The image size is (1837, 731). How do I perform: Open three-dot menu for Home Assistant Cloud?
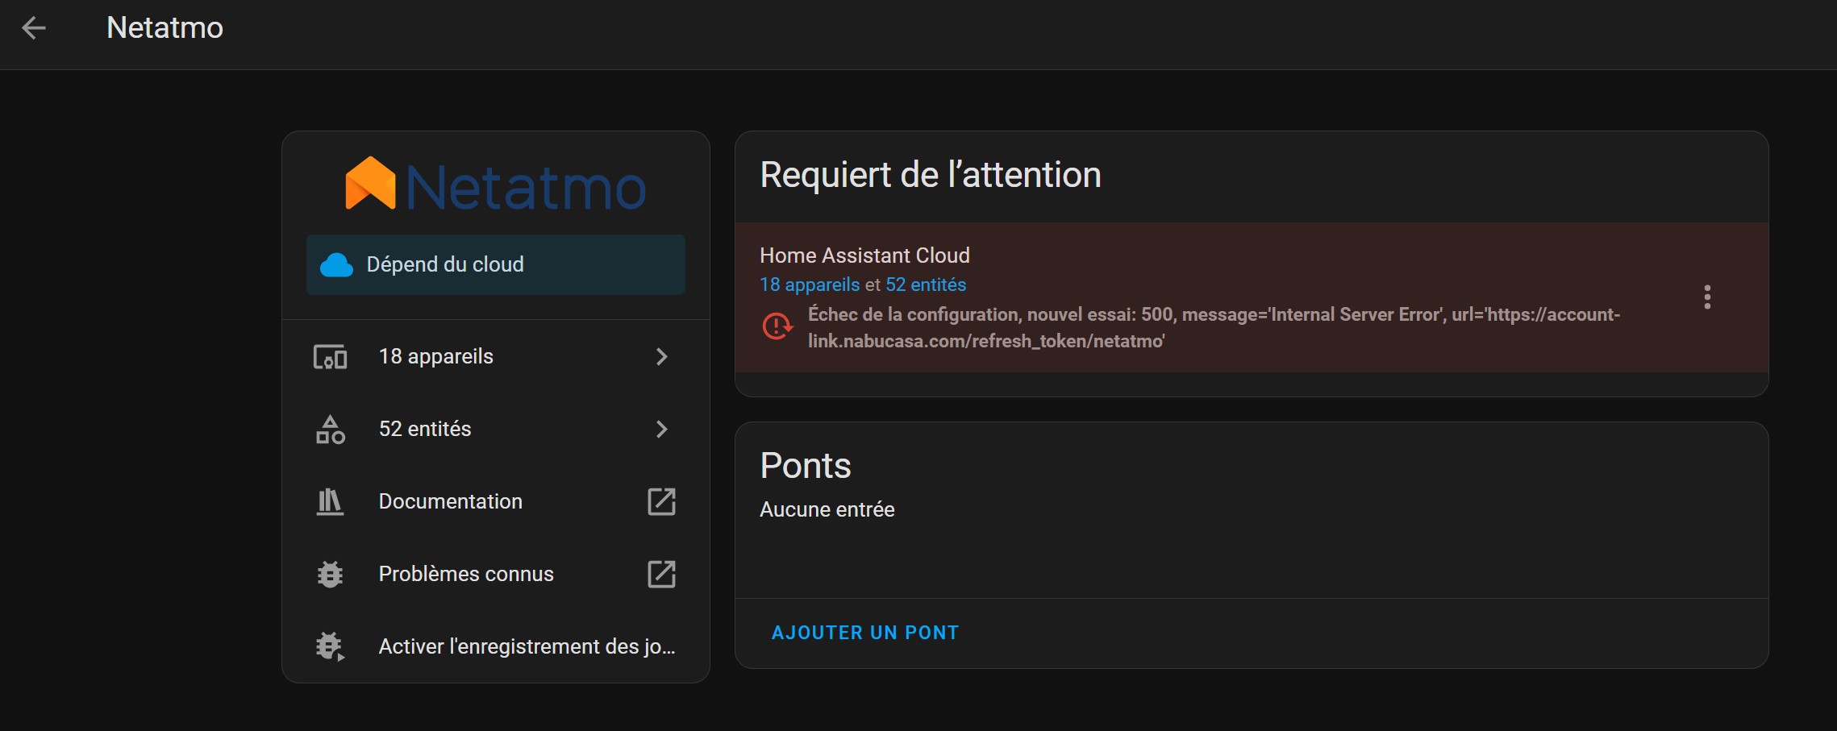1707,297
